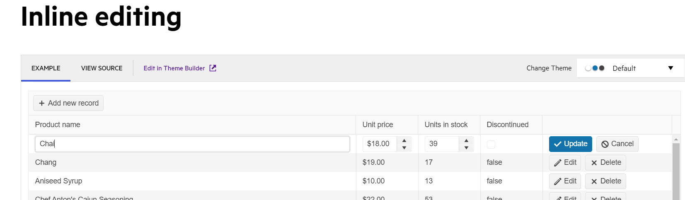The width and height of the screenshot is (685, 200).
Task: Click the pencil Edit icon for Chang
Action: coord(558,163)
